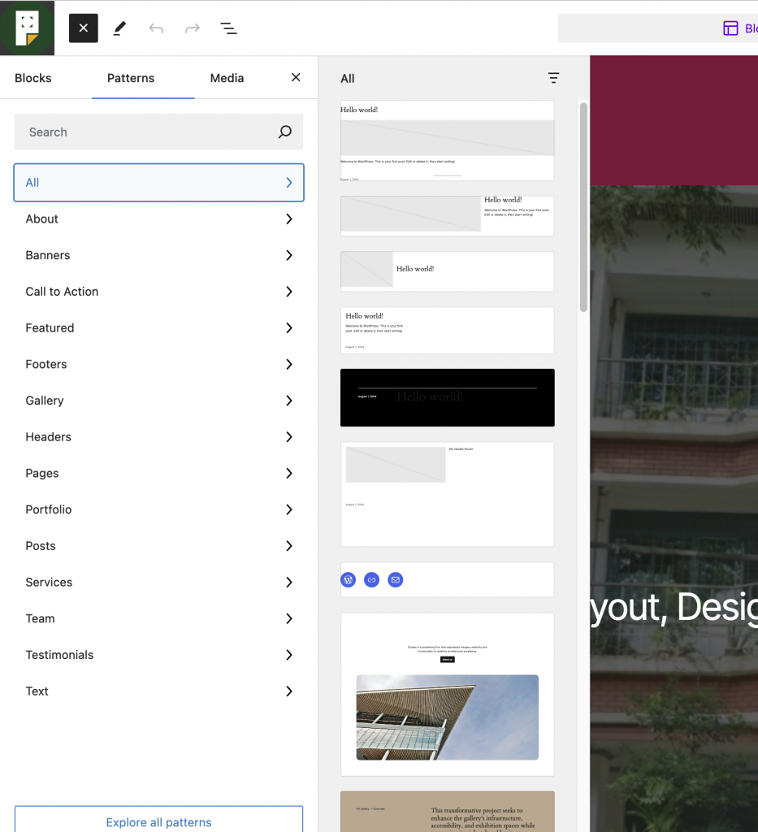Click the pattern list scrollbar

(x=583, y=207)
